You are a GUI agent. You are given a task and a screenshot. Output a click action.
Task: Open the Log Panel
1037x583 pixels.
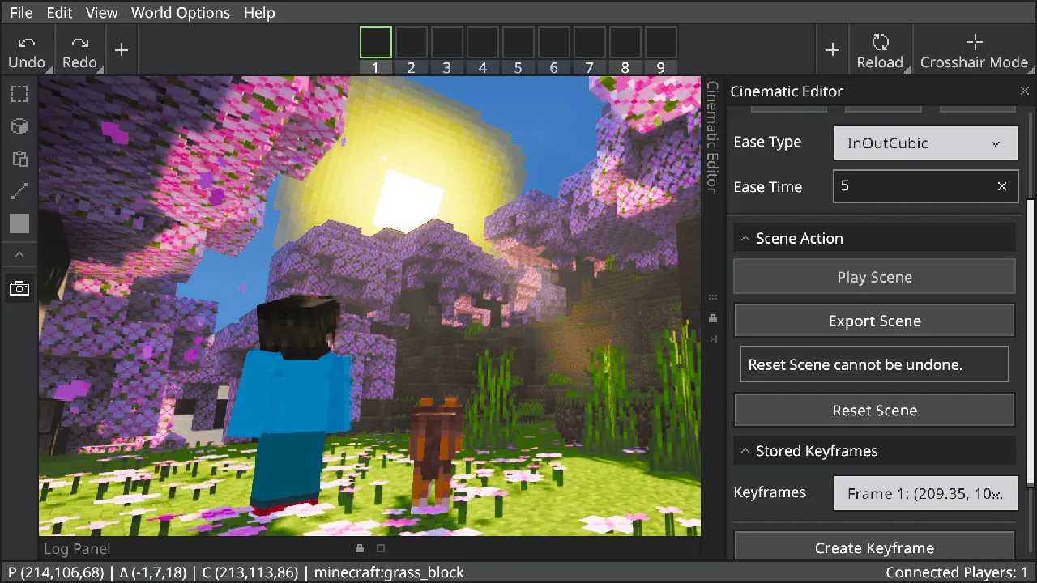[x=76, y=549]
